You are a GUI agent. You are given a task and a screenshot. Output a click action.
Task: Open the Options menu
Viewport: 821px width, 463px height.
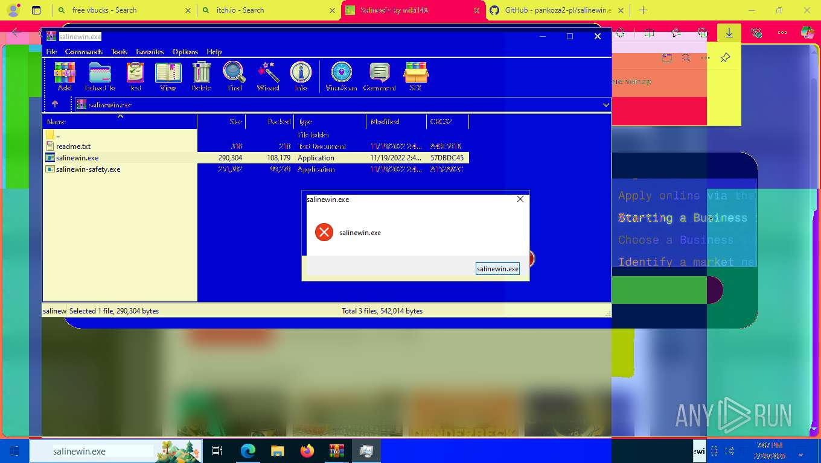point(185,52)
